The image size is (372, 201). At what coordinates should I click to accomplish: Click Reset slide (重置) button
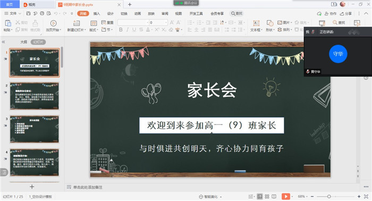tap(107, 22)
